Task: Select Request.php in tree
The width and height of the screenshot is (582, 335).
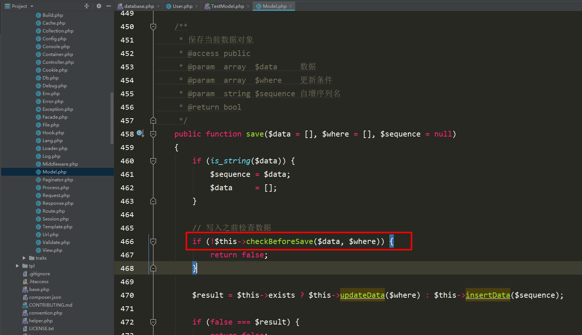Action: click(56, 195)
